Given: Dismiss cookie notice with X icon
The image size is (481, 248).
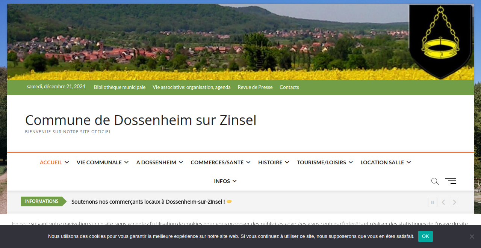Looking at the screenshot, I should [x=472, y=236].
